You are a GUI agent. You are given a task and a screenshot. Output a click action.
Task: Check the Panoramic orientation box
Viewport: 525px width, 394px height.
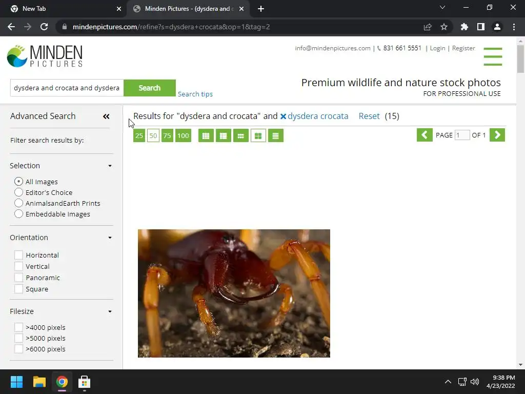(19, 278)
